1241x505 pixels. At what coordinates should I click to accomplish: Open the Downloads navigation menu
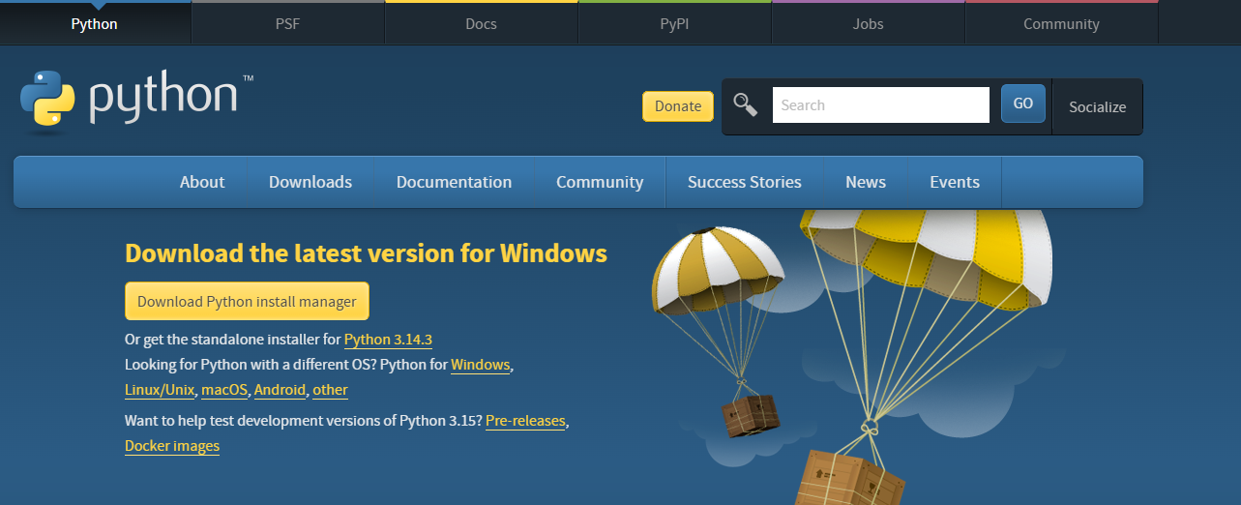[x=310, y=182]
